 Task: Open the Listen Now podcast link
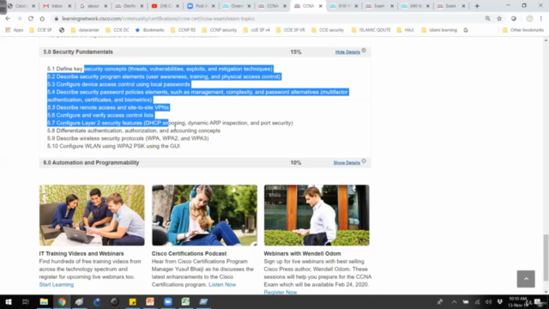tap(222, 284)
